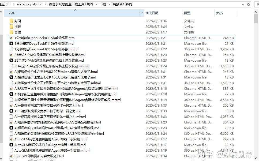Click the 5 KB size value
The width and height of the screenshot is (259, 165).
click(230, 111)
